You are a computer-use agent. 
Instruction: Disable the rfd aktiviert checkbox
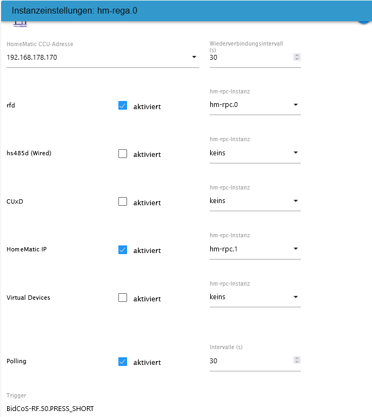[123, 106]
